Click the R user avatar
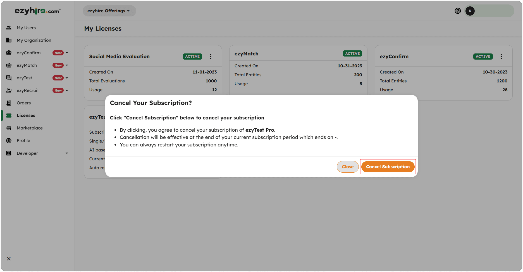523x272 pixels. pos(470,11)
